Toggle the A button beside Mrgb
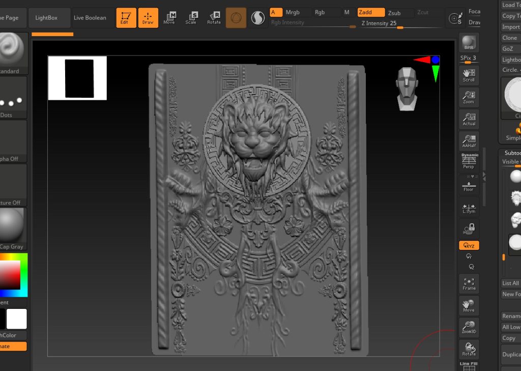 click(x=276, y=12)
